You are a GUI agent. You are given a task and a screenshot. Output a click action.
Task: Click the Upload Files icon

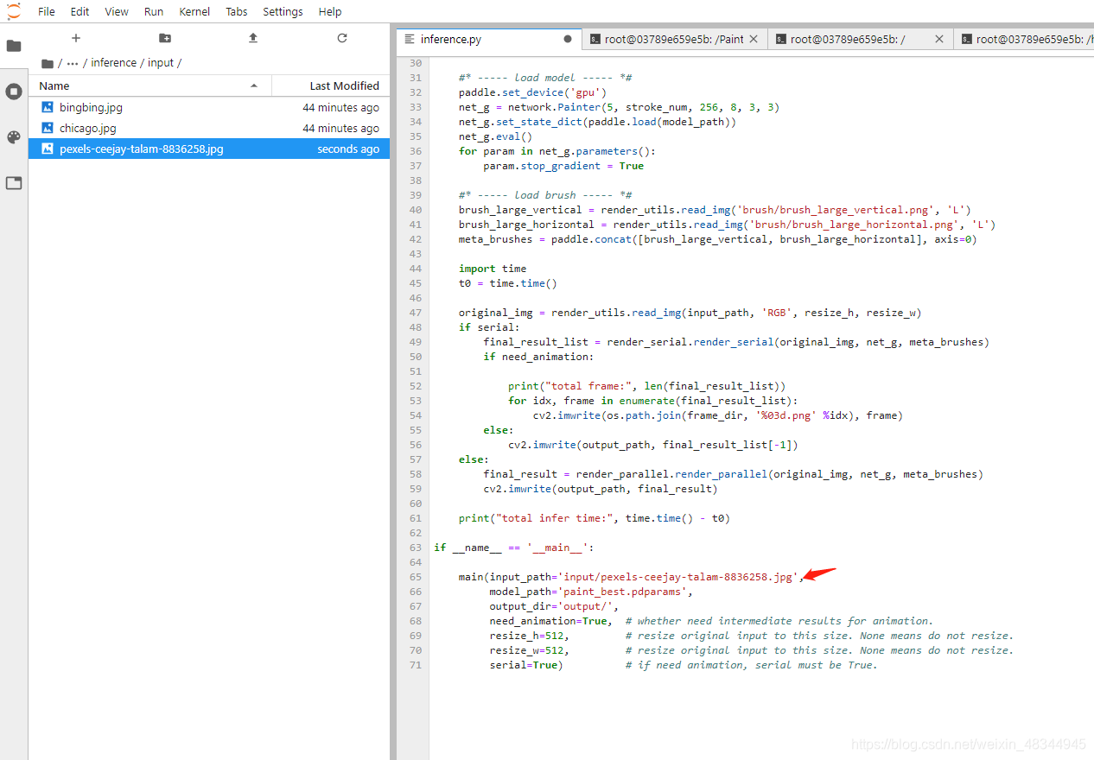coord(253,38)
